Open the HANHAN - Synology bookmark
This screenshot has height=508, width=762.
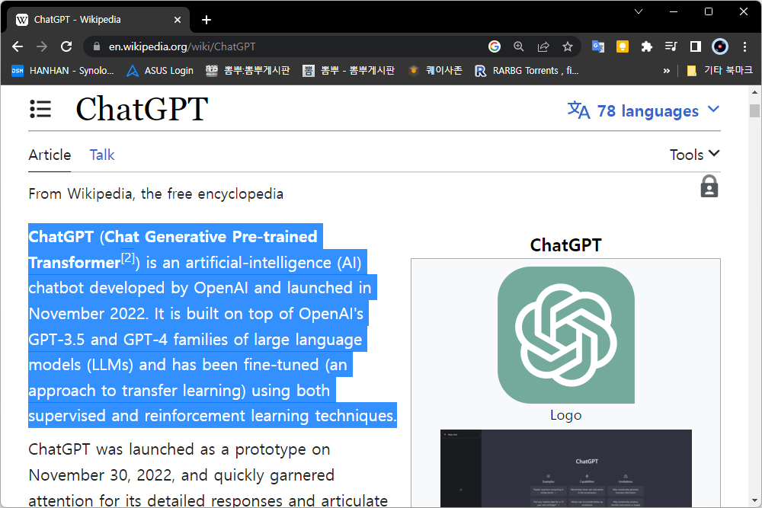[62, 71]
